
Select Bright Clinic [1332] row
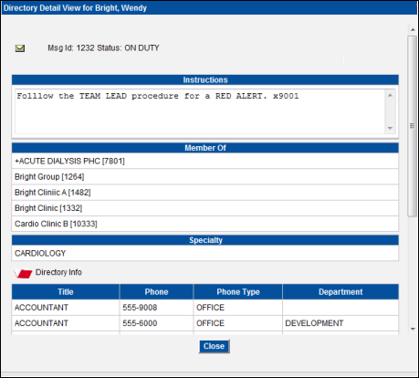(205, 208)
